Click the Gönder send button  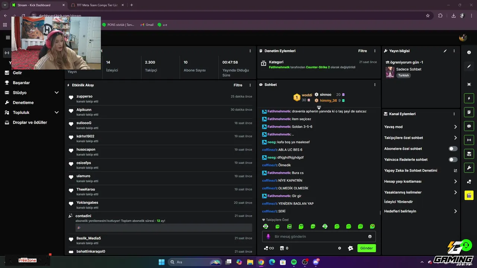pyautogui.click(x=367, y=248)
